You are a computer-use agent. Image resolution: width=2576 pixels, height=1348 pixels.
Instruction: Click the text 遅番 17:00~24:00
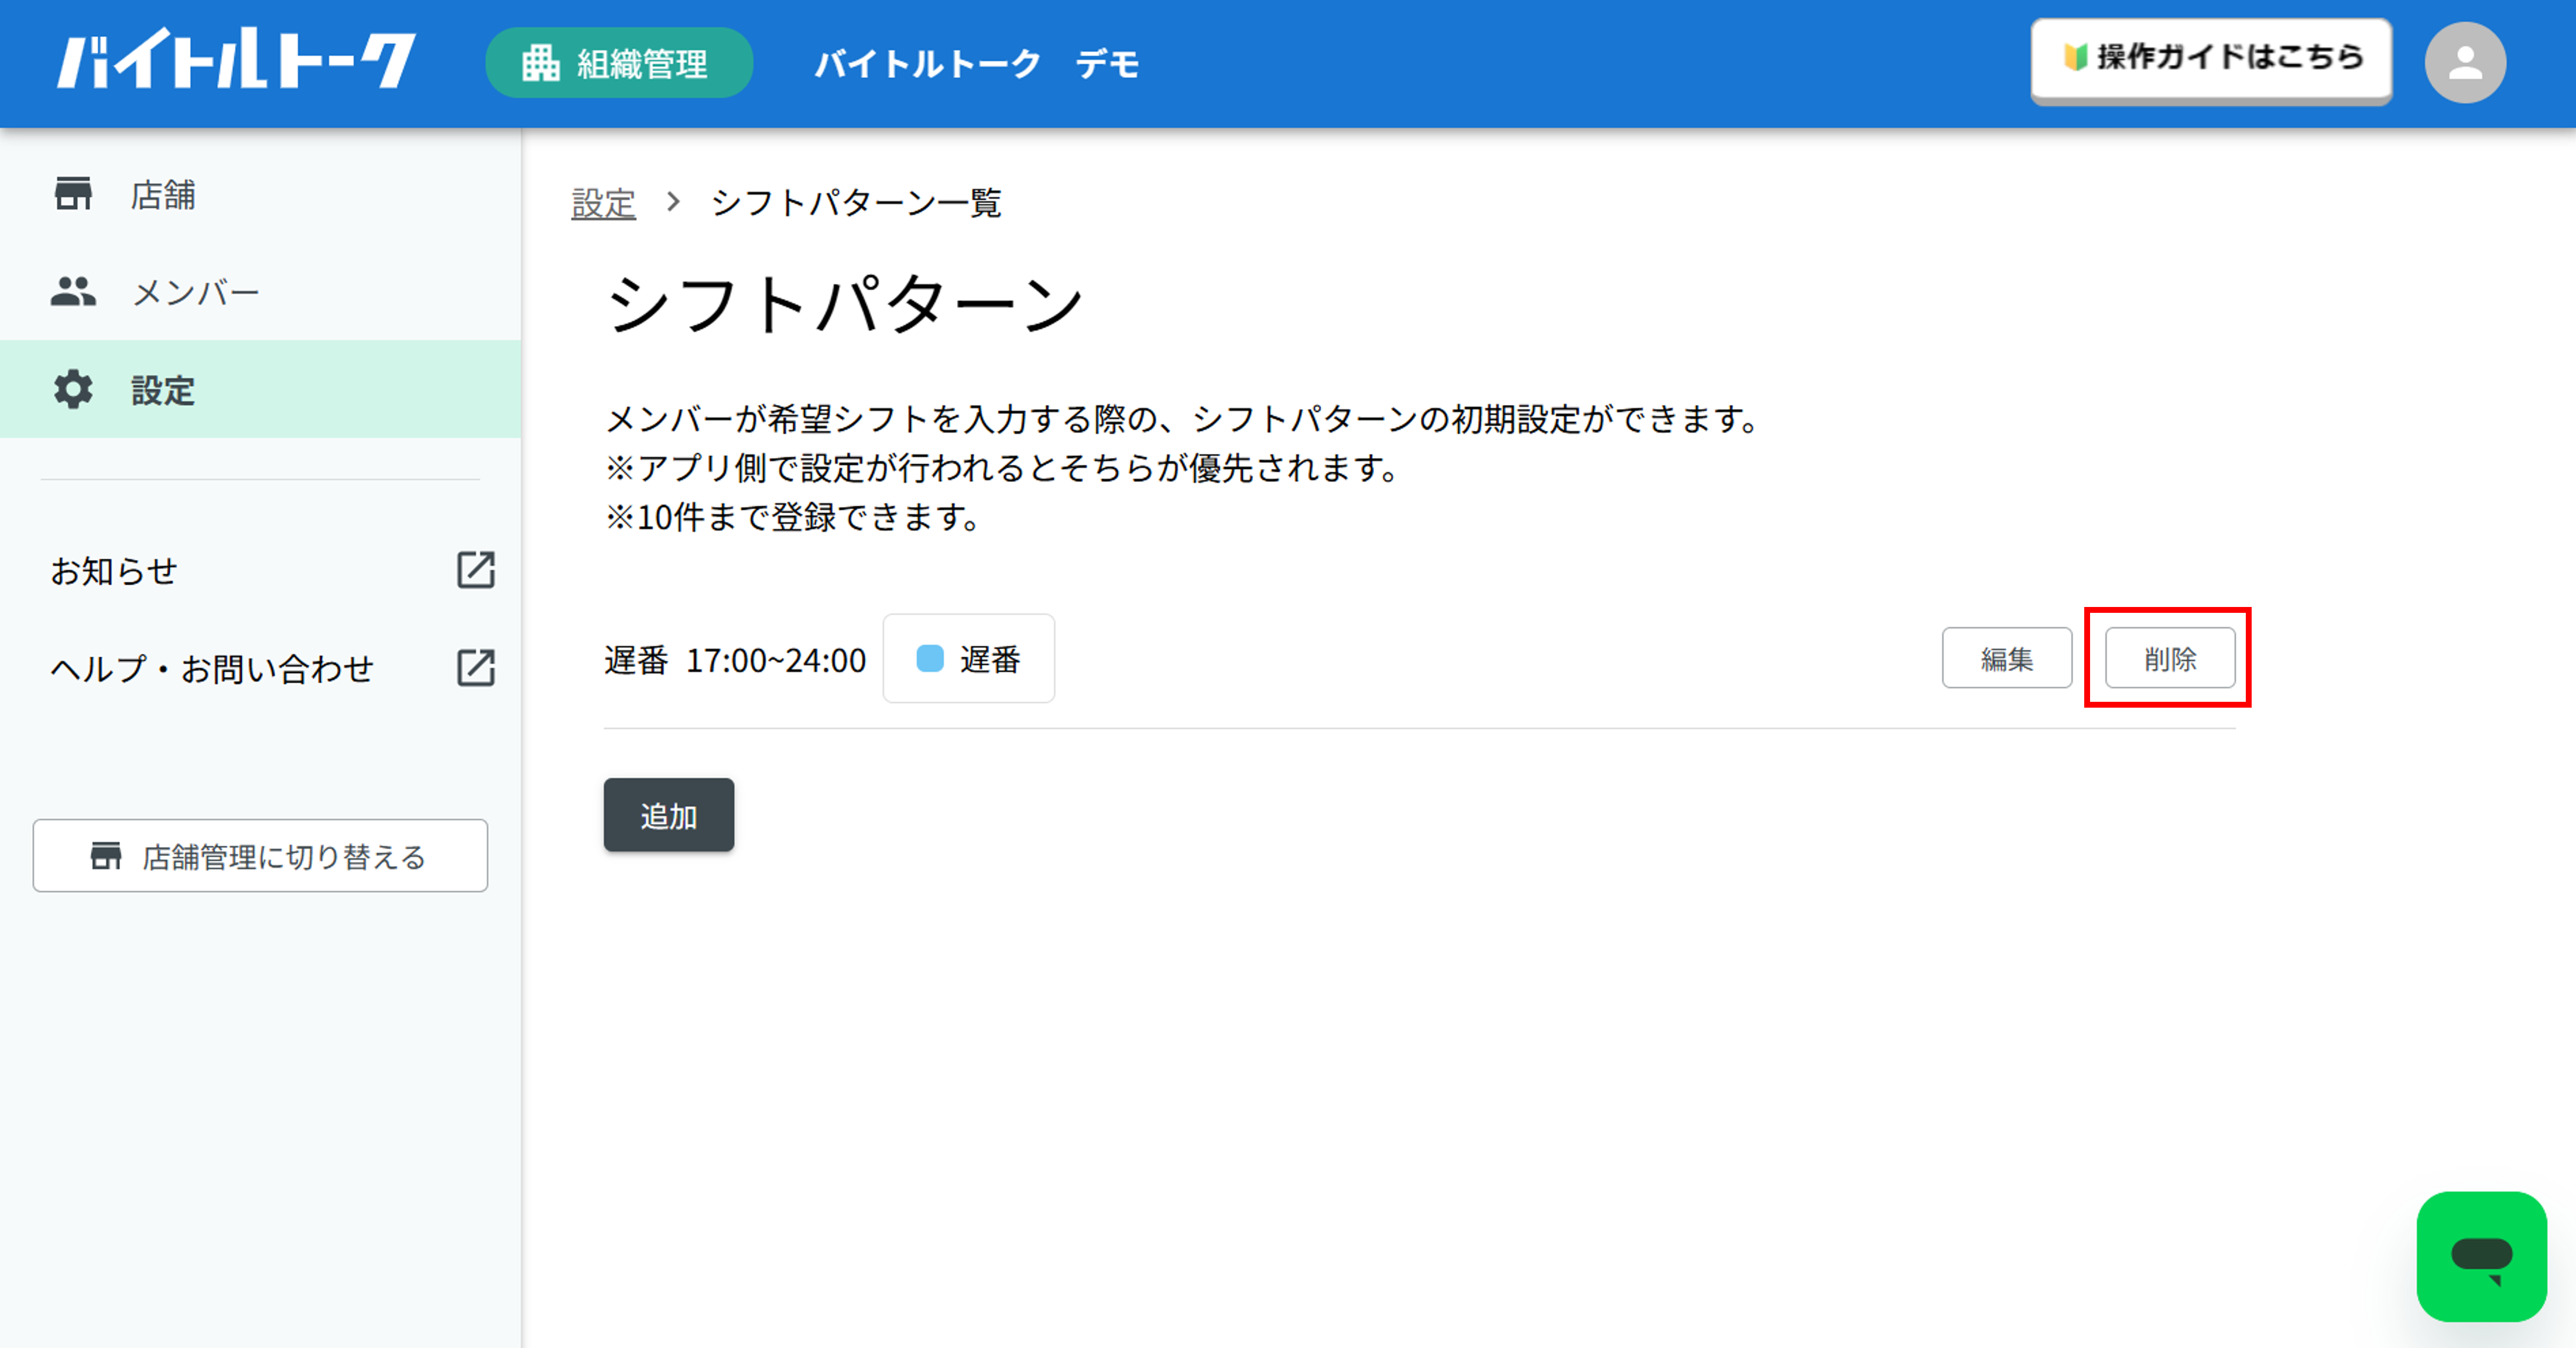(736, 660)
